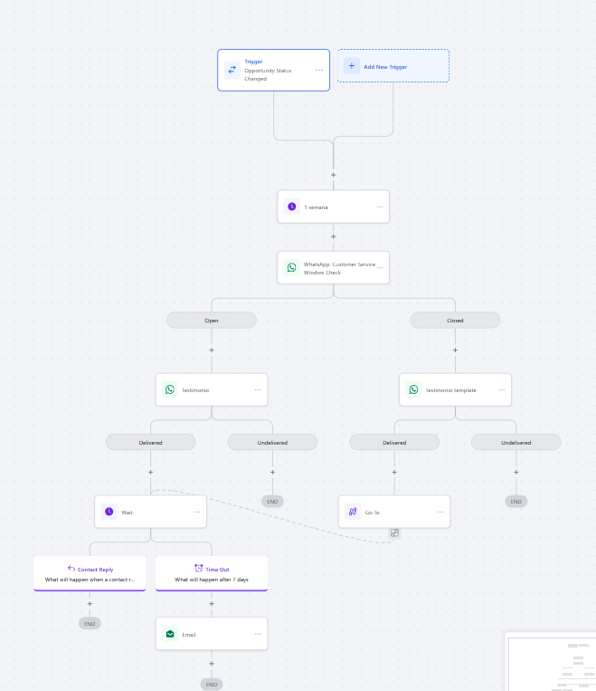Screen dimensions: 596x691
Task: Open the 1 semana step options menu
Action: 380,206
